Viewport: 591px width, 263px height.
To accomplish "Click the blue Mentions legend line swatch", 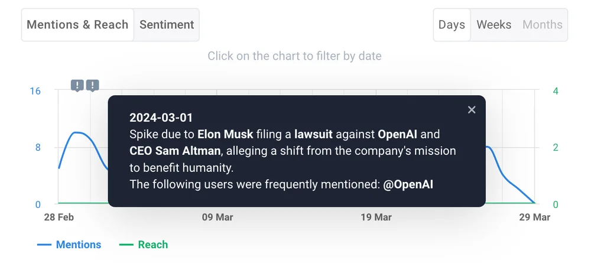I will coord(44,245).
